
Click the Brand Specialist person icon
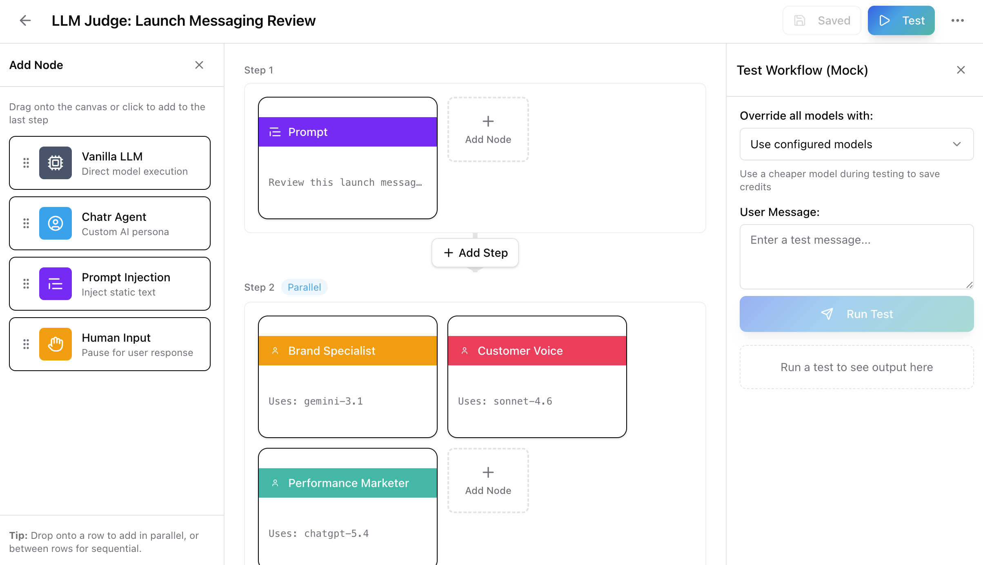coord(276,350)
